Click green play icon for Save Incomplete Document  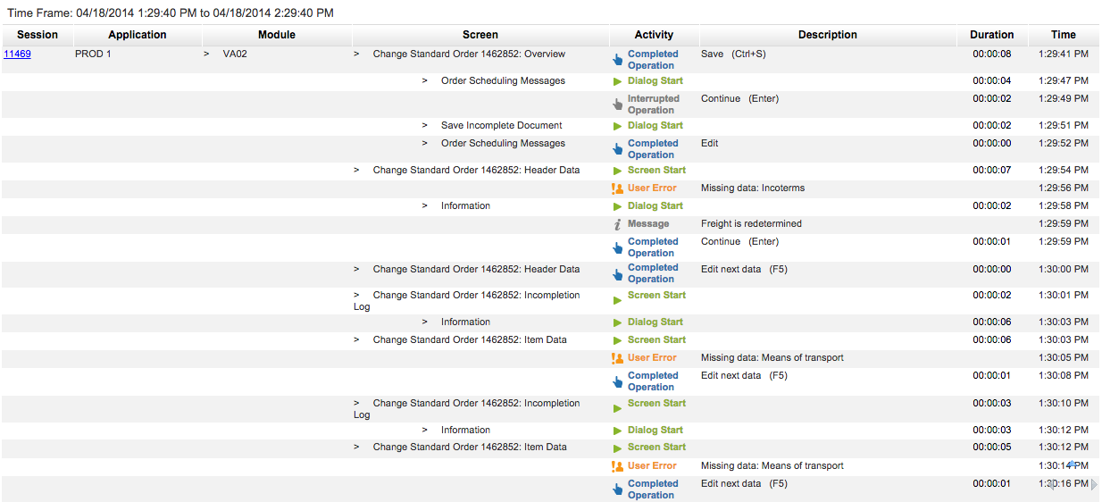tap(617, 126)
